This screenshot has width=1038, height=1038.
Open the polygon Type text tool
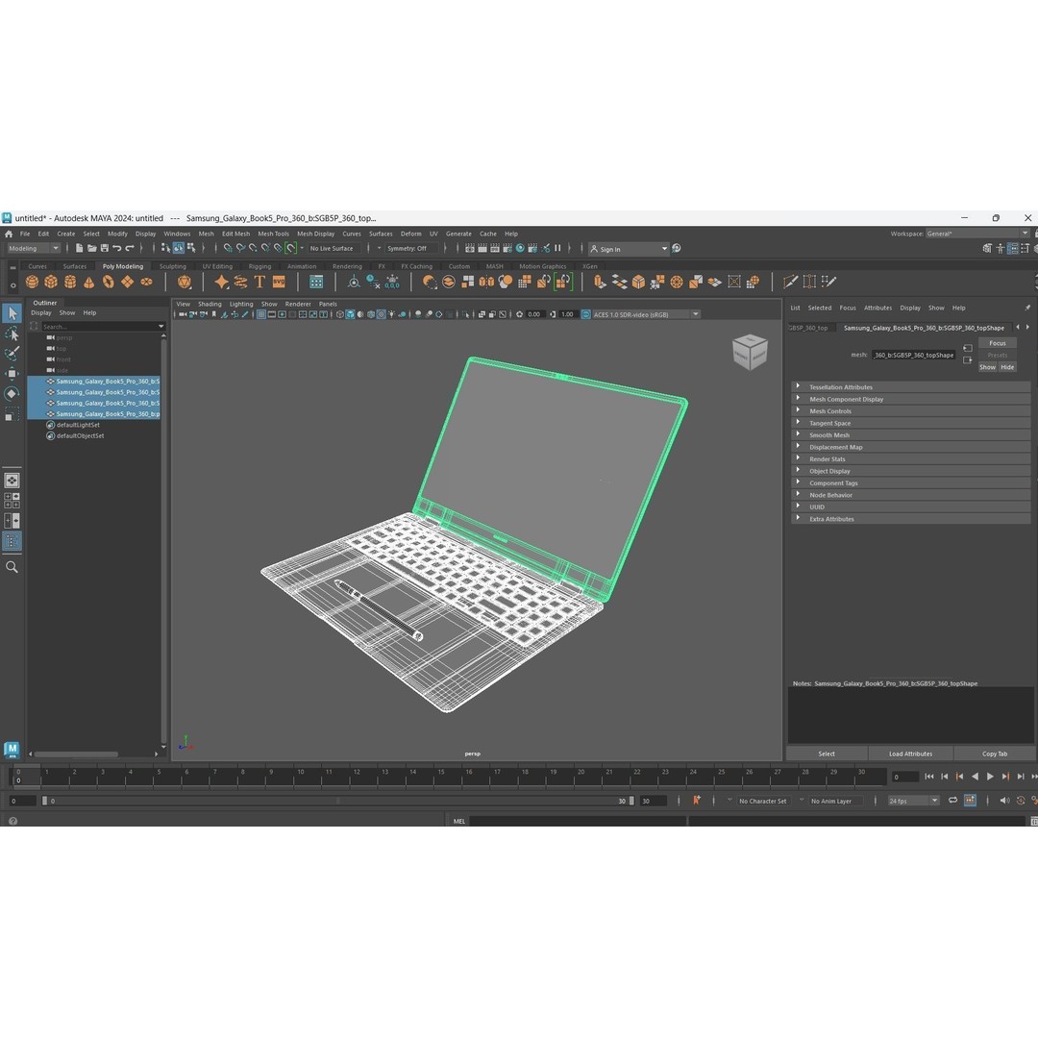259,282
